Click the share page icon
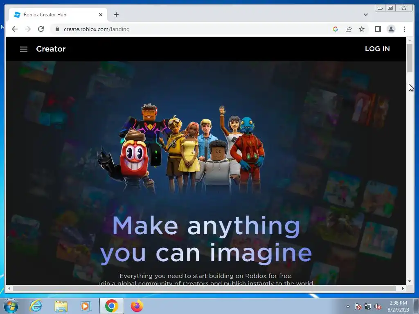 [x=349, y=29]
